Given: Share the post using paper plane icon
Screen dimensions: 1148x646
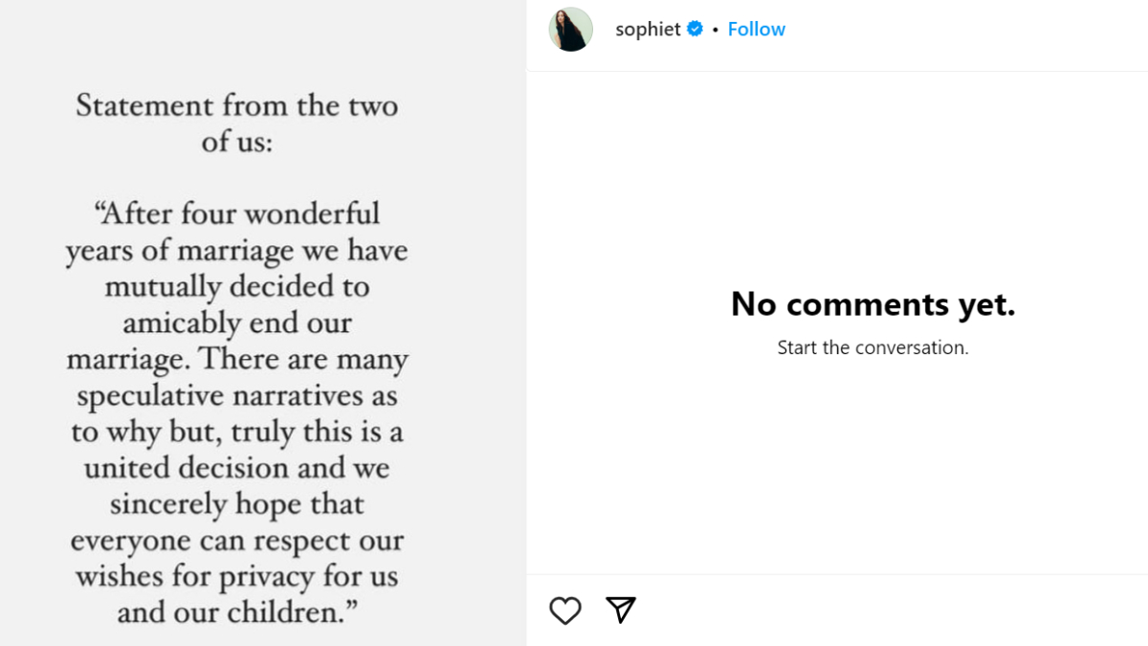Looking at the screenshot, I should tap(621, 610).
